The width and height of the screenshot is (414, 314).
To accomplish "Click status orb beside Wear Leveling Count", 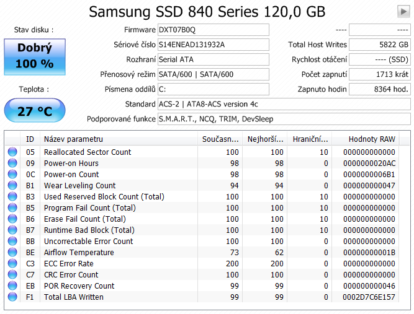I will pyautogui.click(x=12, y=186).
